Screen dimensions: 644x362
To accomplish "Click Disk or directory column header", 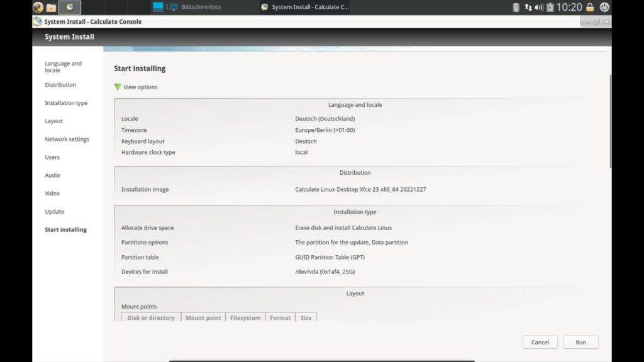I will [x=151, y=317].
